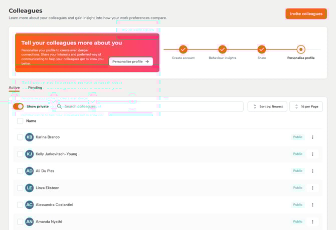Open the three-dot menu for Amanda Nyathi
Viewport: 336px width, 230px height.
click(312, 221)
